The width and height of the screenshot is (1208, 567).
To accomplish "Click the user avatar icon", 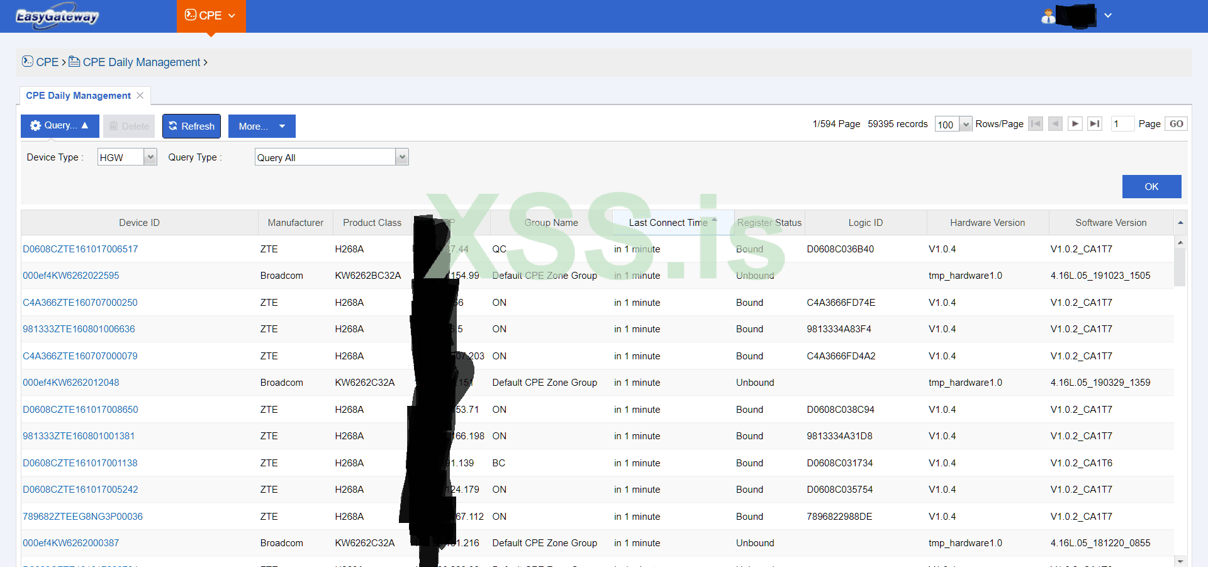I will tap(1048, 16).
